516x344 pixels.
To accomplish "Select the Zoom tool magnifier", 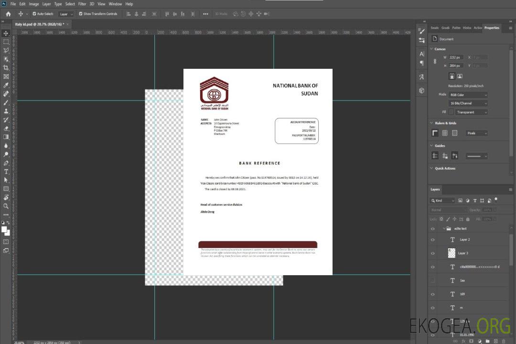I will coord(6,206).
